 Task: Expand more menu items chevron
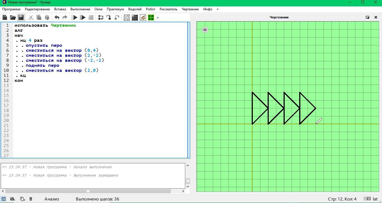218,9
